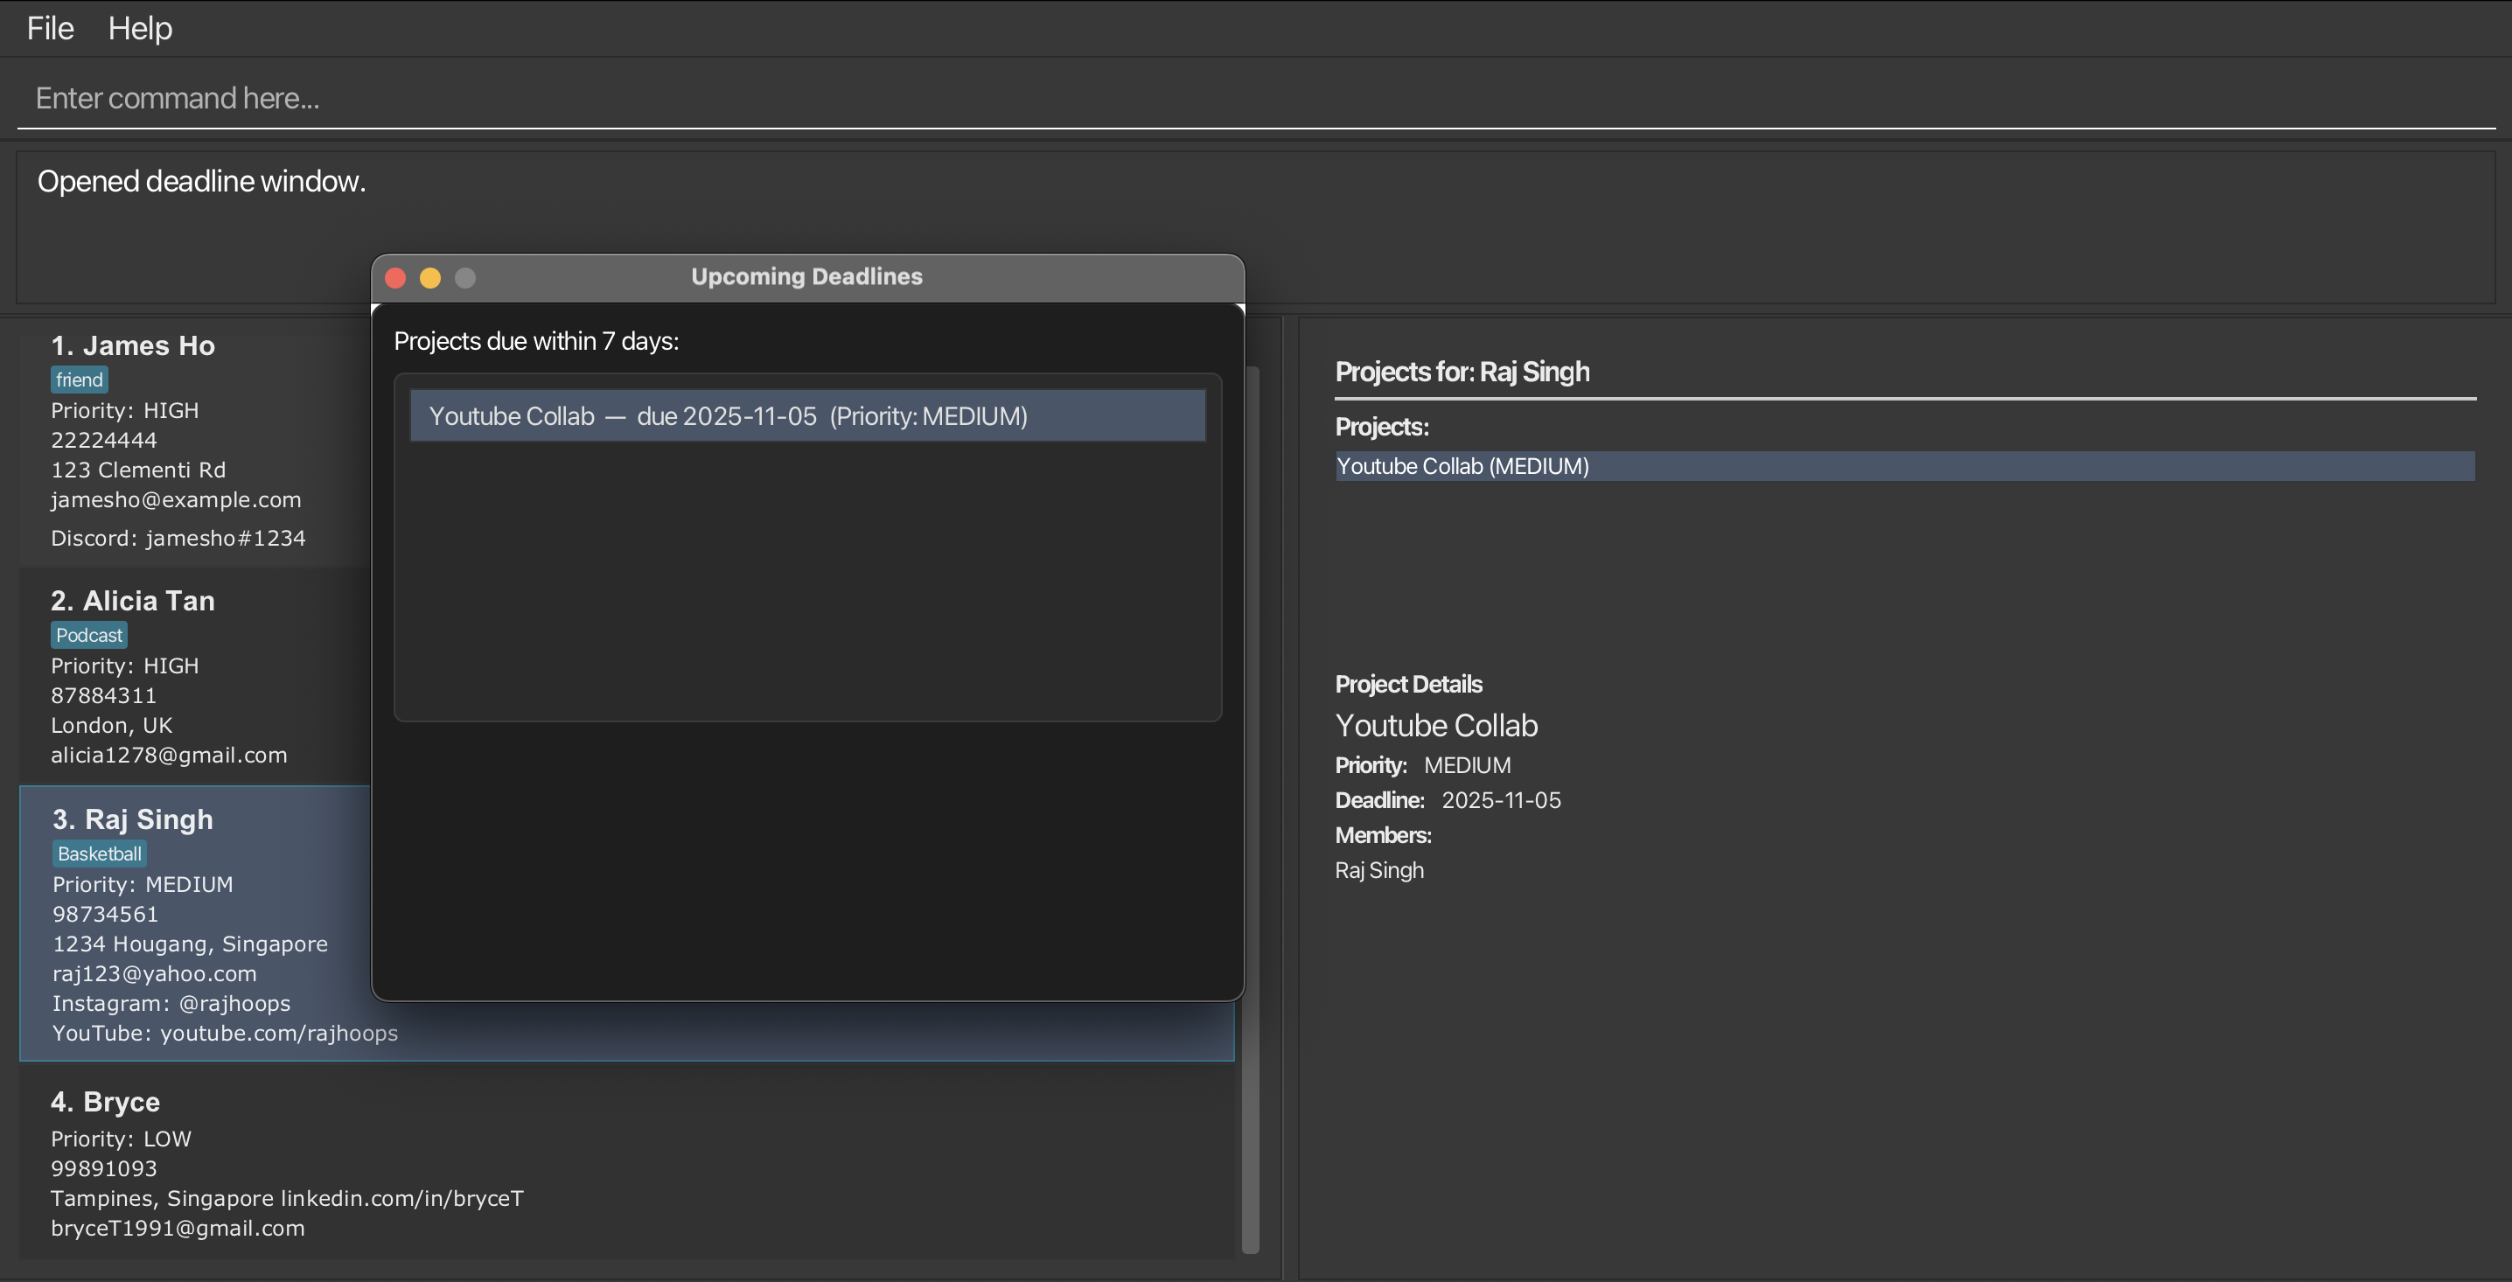
Task: Click the Upcoming Deadlines title bar
Action: (807, 277)
